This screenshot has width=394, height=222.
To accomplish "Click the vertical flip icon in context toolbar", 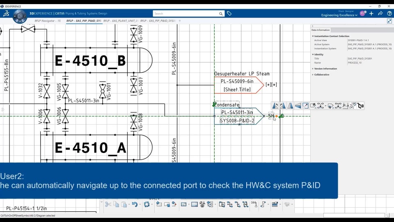I will click(x=298, y=106).
